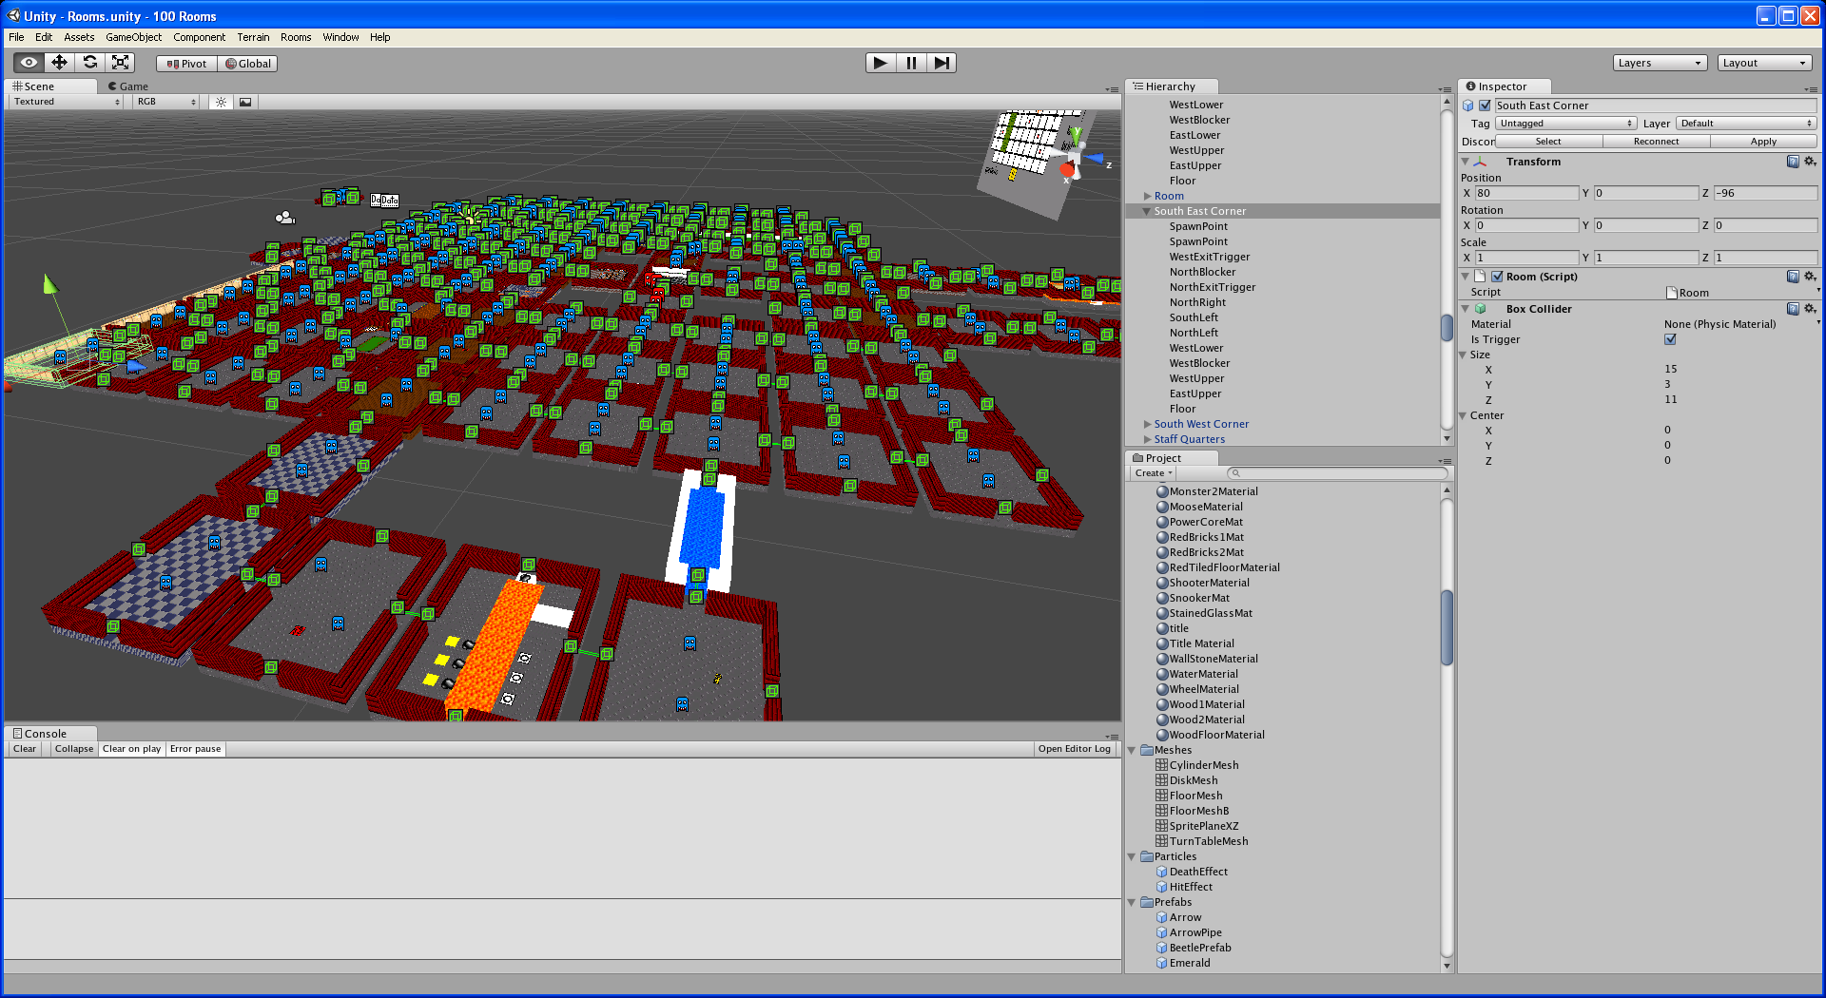1826x998 pixels.
Task: Toggle the Is Trigger checkbox
Action: click(x=1670, y=339)
